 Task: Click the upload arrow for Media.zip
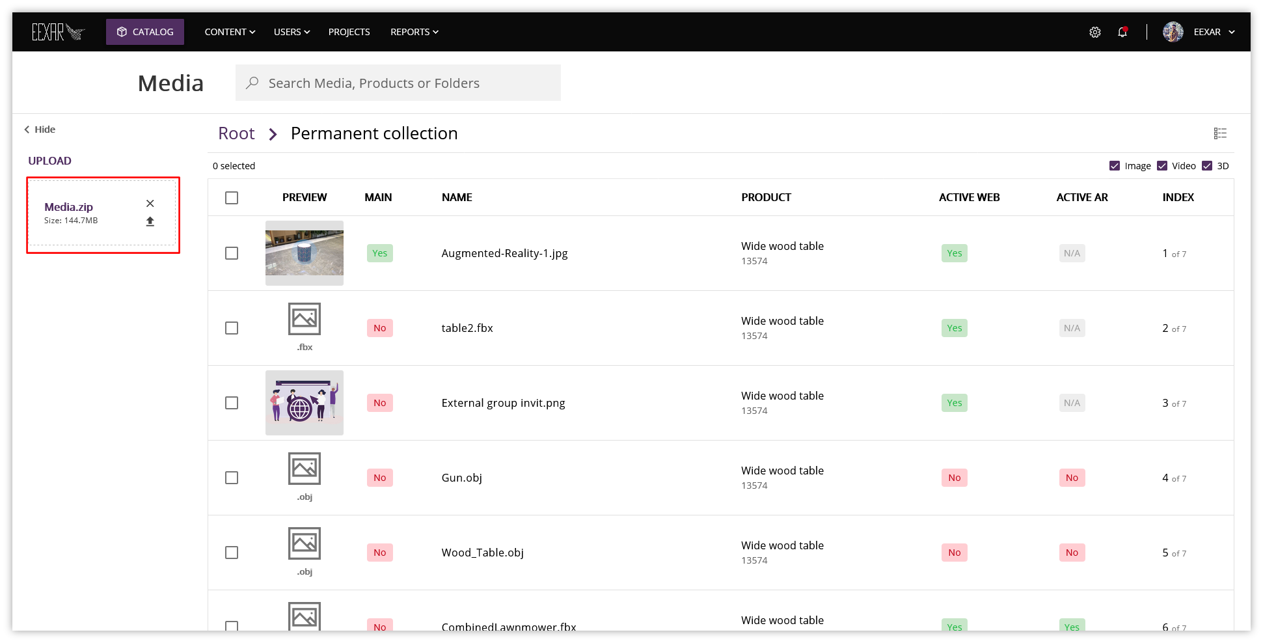150,221
